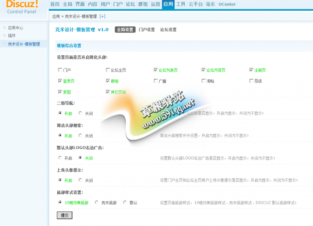Choose 克米底部 footer style
The width and height of the screenshot is (313, 226).
tap(97, 202)
